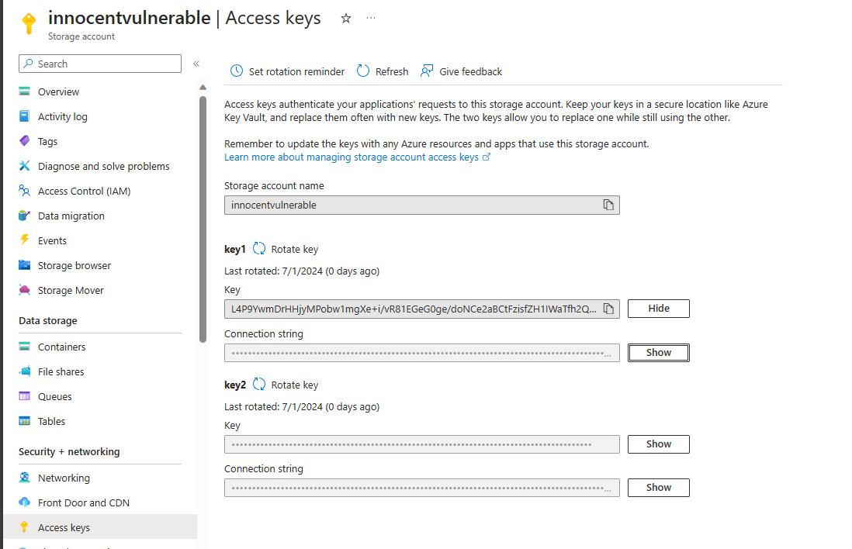Favorite this page with the star icon
This screenshot has width=852, height=549.
(x=346, y=19)
